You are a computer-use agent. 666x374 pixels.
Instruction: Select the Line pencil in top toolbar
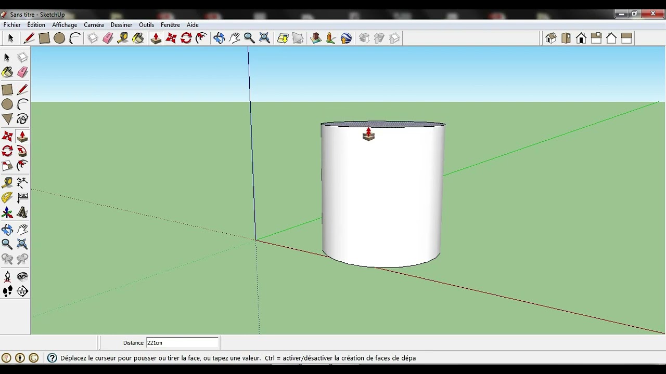click(29, 38)
